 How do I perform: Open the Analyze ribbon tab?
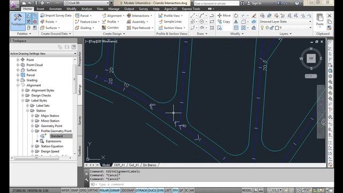click(x=86, y=9)
